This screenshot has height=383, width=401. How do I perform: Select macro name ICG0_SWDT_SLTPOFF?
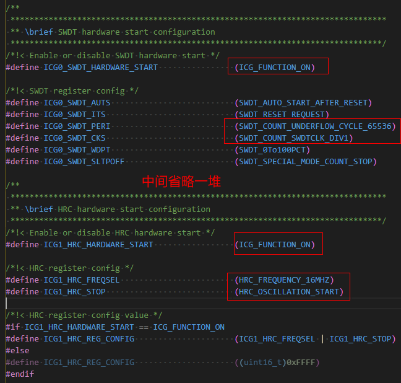[x=84, y=162]
